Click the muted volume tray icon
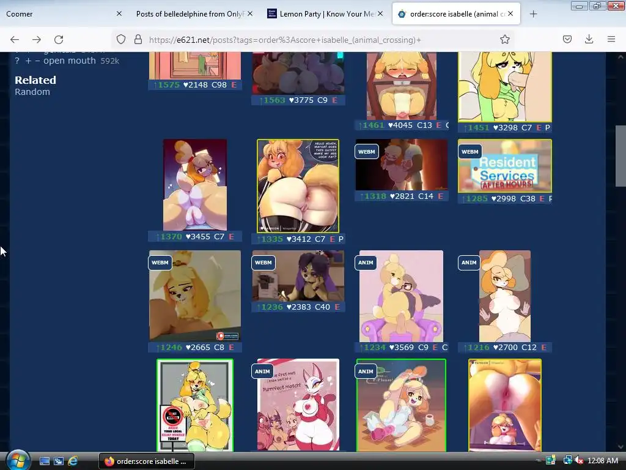This screenshot has height=470, width=626. tap(579, 461)
